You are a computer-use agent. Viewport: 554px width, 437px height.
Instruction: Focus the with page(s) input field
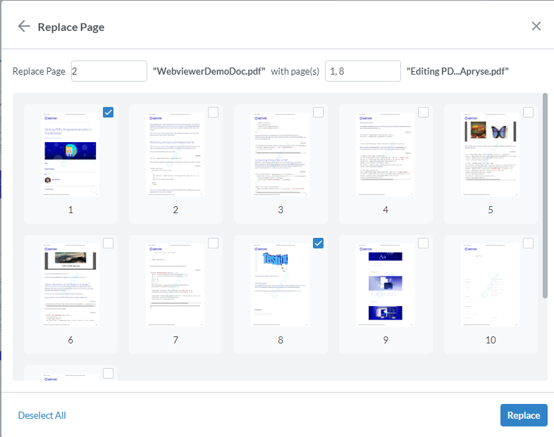363,71
